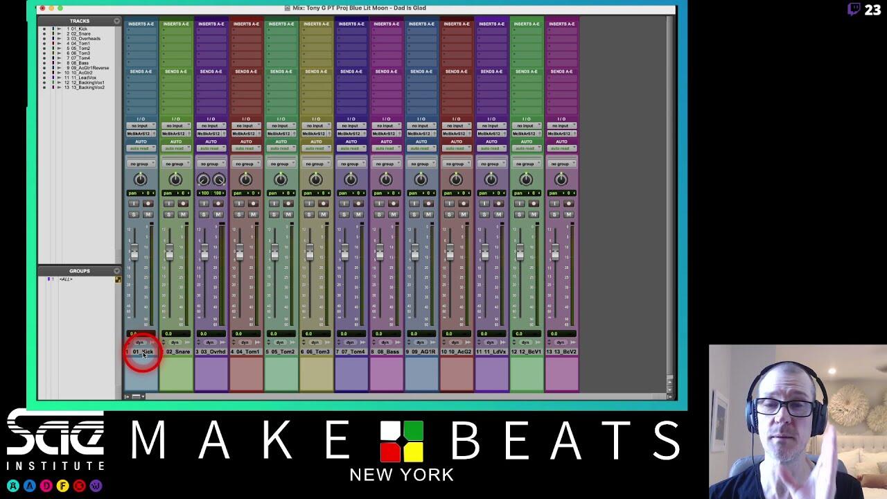Toggle the dyn button on 02_Snare channel
The height and width of the screenshot is (499, 887).
coord(175,342)
